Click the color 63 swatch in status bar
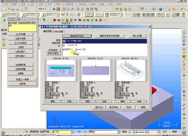188x136 pixels. point(79,132)
